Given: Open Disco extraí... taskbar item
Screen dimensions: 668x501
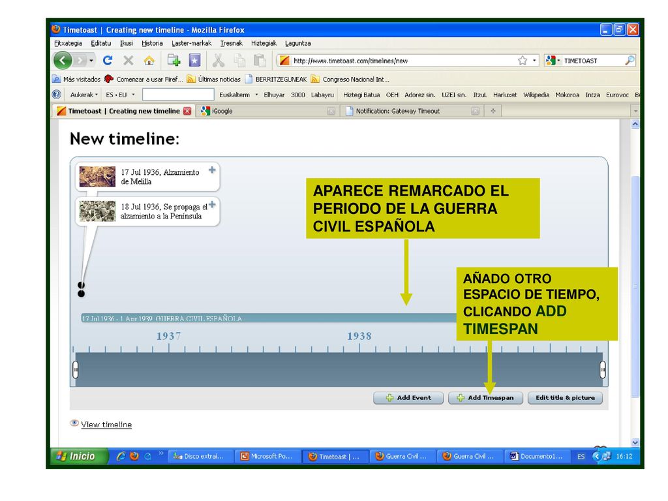Looking at the screenshot, I should [200, 456].
